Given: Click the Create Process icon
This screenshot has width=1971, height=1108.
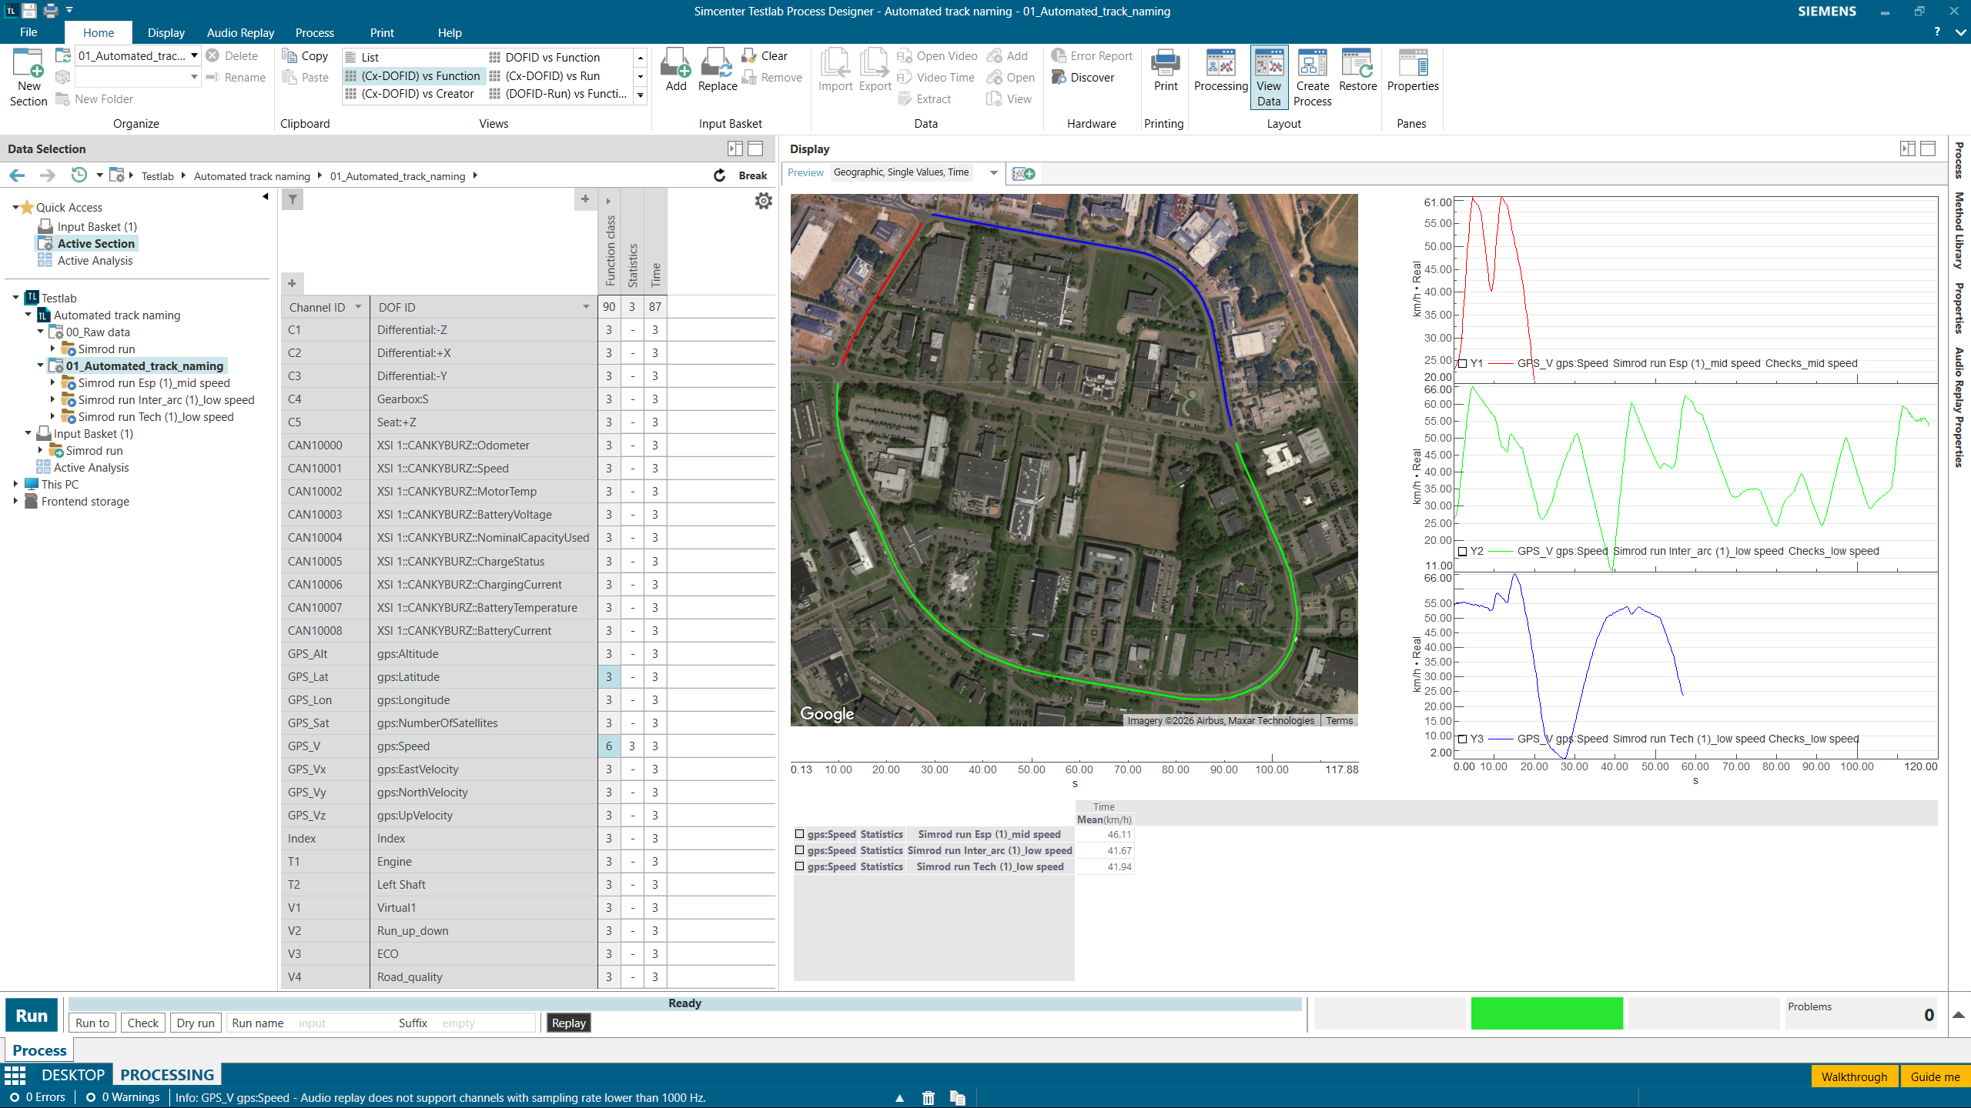Looking at the screenshot, I should (1311, 75).
